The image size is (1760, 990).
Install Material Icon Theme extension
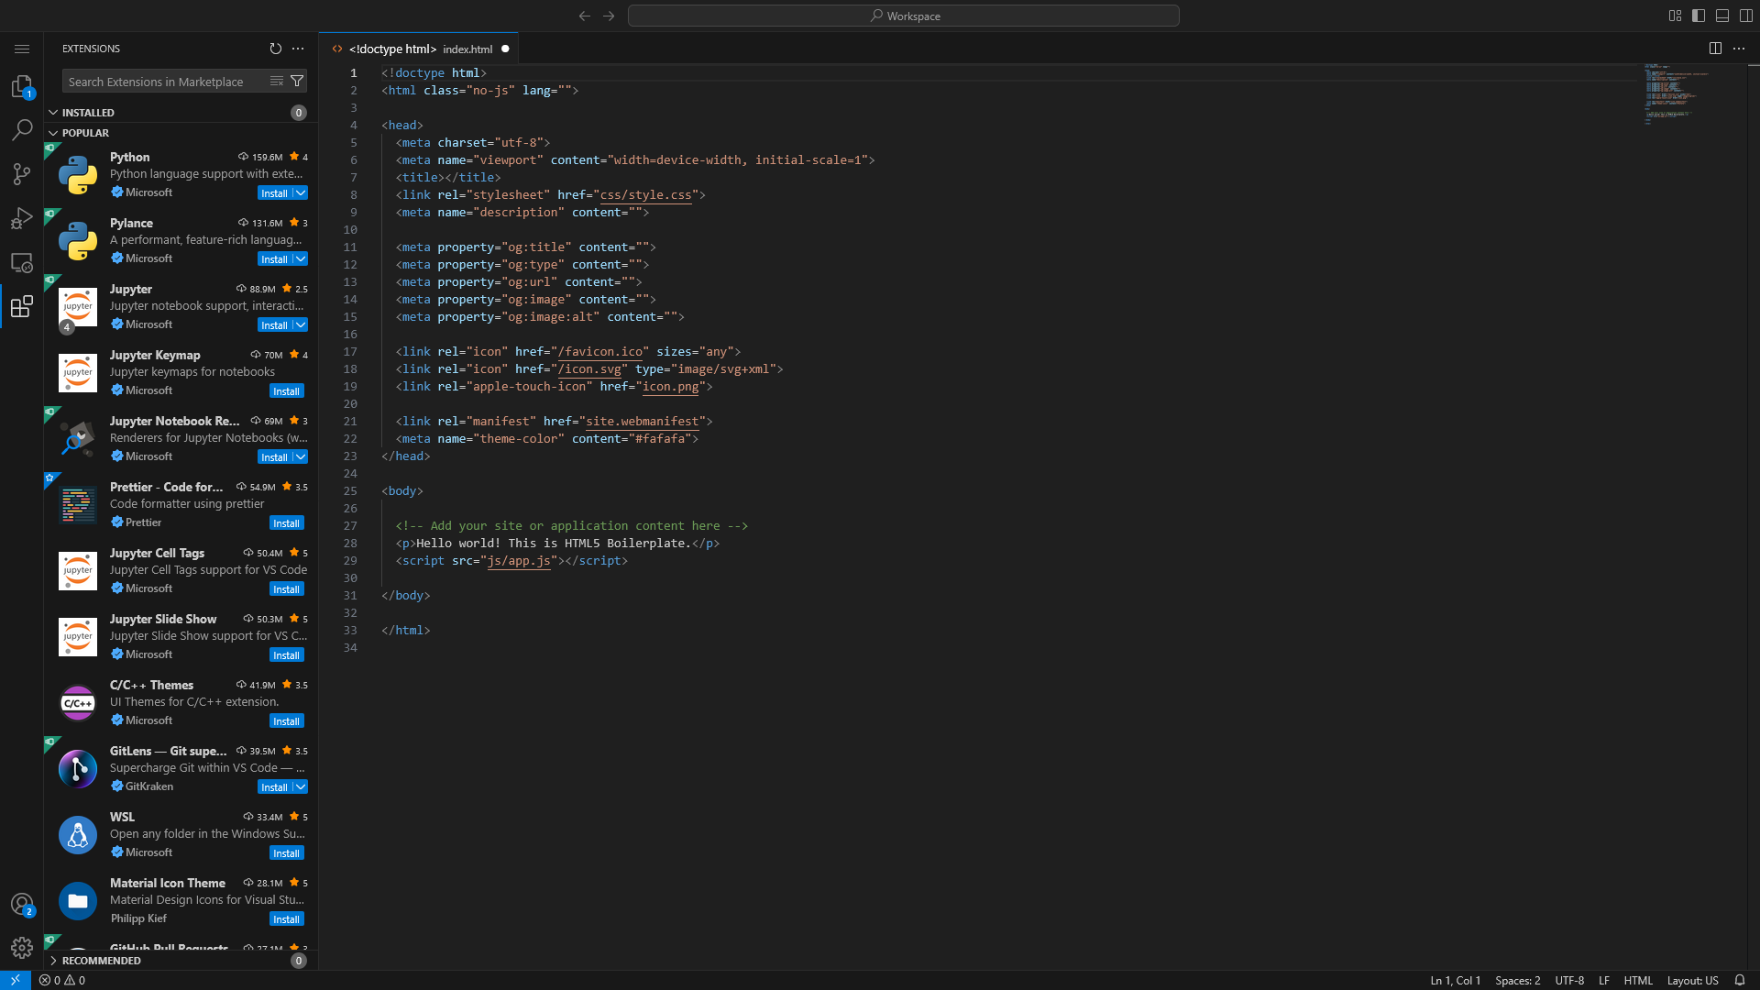point(287,918)
